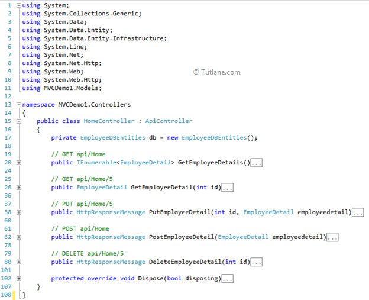Expand the Dispose method outline
Image resolution: width=369 pixels, height=300 pixels.
19,279
